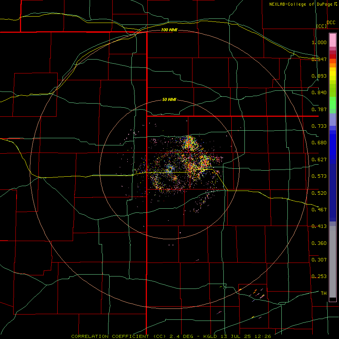Click the 100 NMI range ring label
Image resolution: width=339 pixels, height=339 pixels.
[169, 30]
